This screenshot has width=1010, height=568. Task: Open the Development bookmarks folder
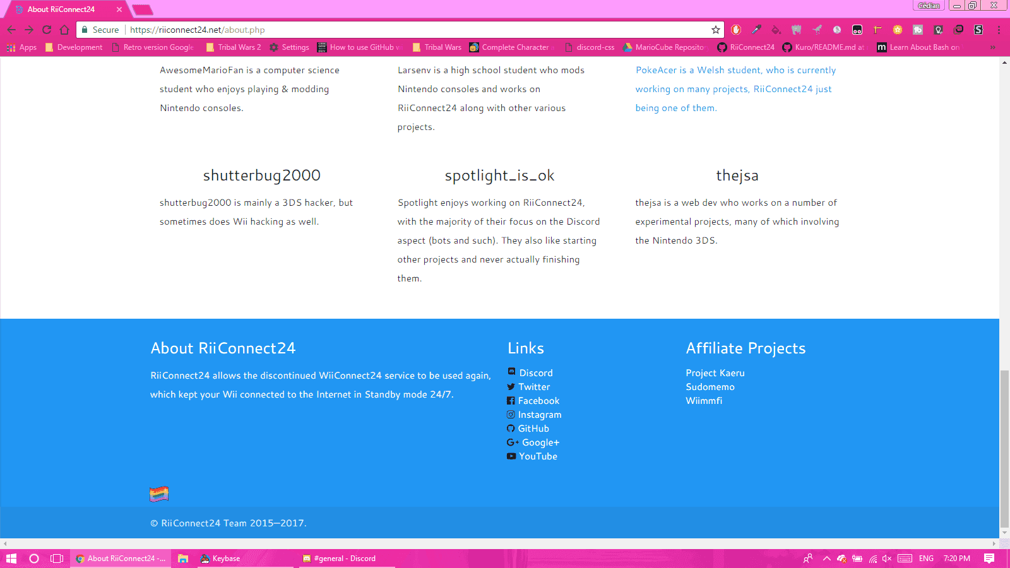[74, 47]
